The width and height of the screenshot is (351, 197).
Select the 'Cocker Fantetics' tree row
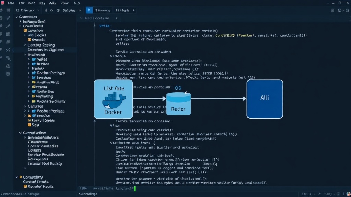43,146
